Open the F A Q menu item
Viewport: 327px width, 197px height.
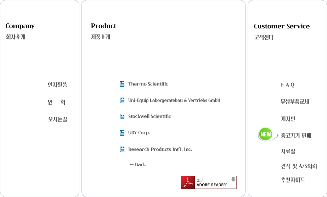point(287,85)
